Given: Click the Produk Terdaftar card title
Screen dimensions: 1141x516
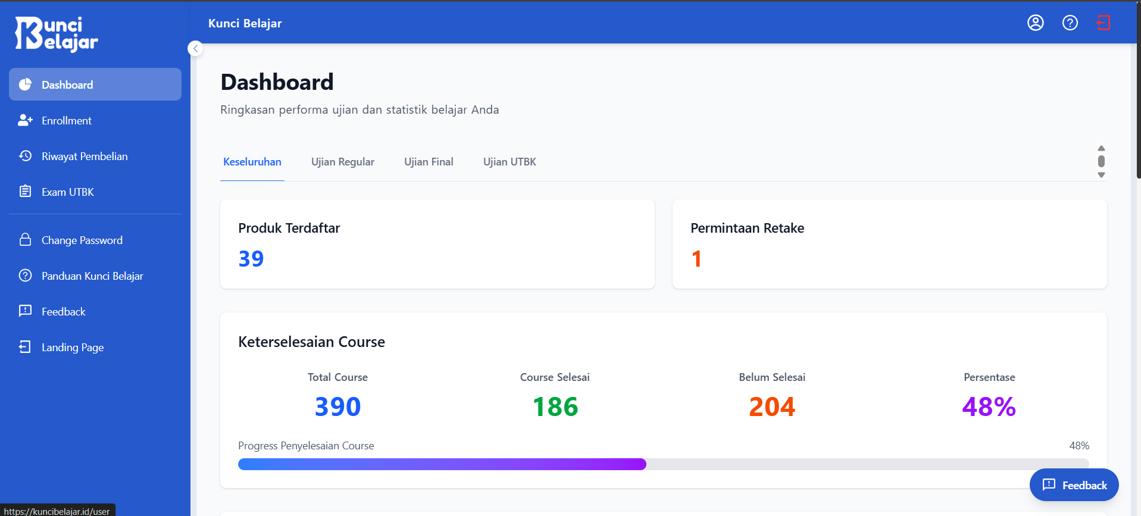Looking at the screenshot, I should pyautogui.click(x=289, y=228).
